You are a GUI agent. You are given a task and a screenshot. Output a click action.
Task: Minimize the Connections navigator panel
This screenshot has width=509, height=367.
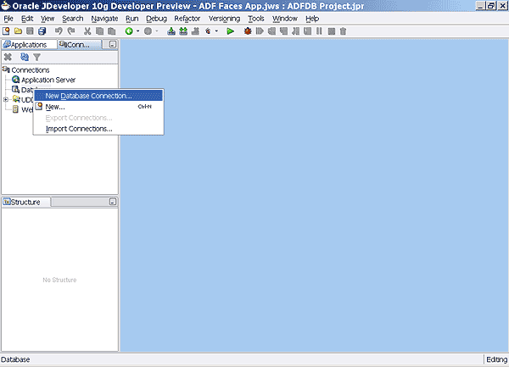pyautogui.click(x=113, y=44)
